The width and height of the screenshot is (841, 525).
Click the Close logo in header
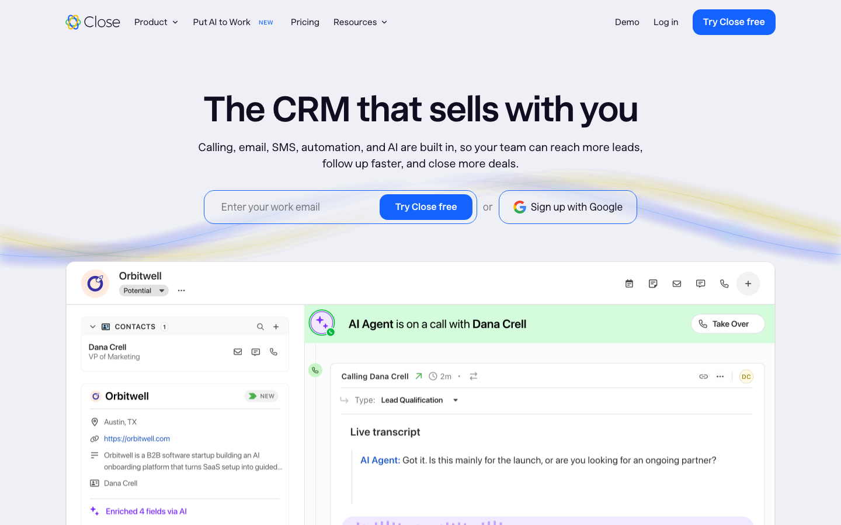93,22
